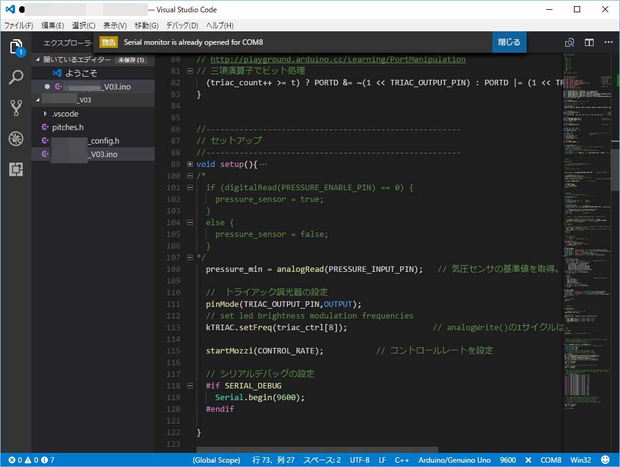
Task: Select Arduino/Genuino Uno board in status bar
Action: pyautogui.click(x=454, y=460)
